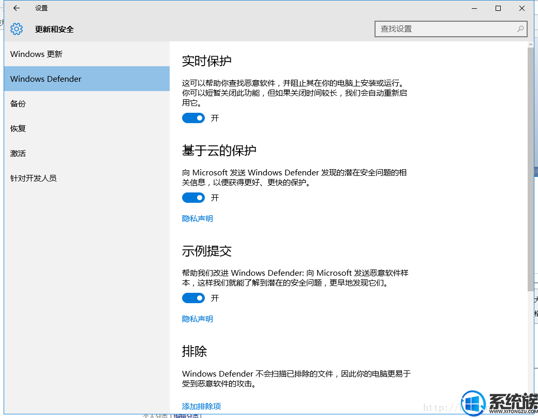Open 针对开发人员 section
This screenshot has width=538, height=418.
(x=87, y=178)
